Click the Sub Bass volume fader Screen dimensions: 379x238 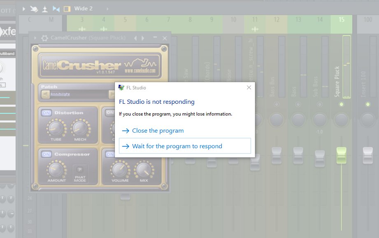[320, 159]
